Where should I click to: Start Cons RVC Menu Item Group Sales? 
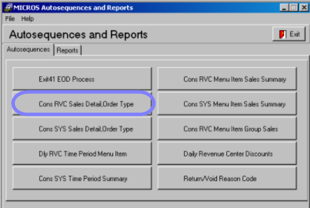coord(227,128)
